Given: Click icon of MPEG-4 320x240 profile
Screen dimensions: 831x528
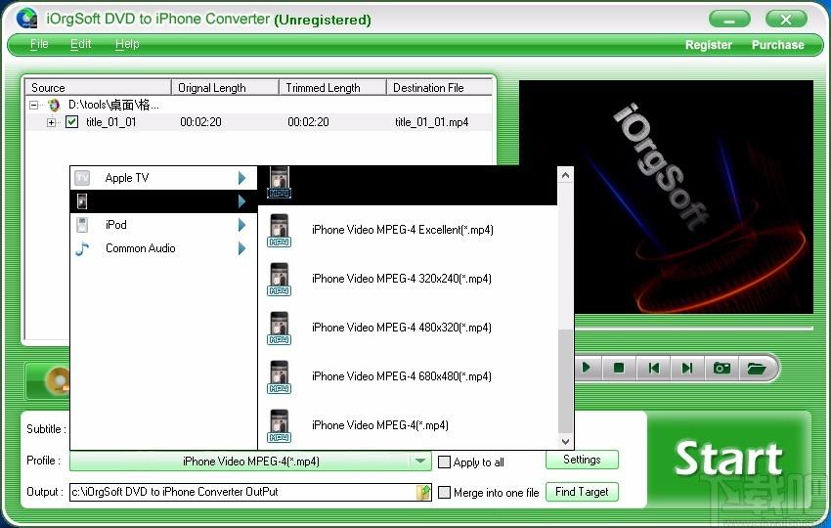Looking at the screenshot, I should pos(279,279).
